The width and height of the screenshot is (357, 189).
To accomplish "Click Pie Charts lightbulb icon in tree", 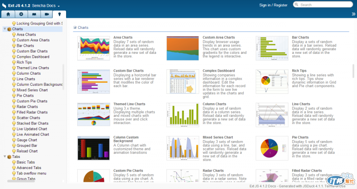I will coord(14,96).
